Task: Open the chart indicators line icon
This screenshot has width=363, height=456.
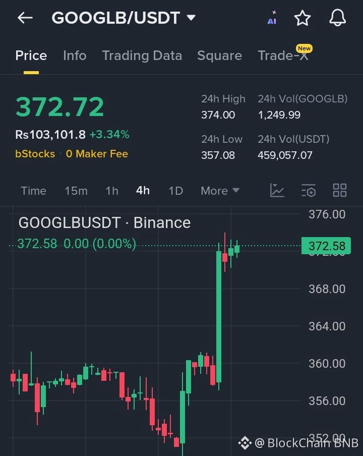Action: (277, 191)
